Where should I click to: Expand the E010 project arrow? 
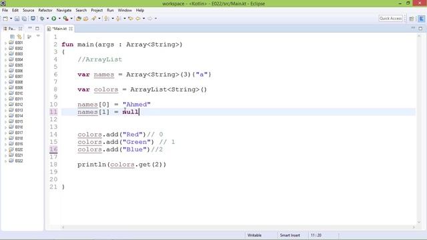5,93
